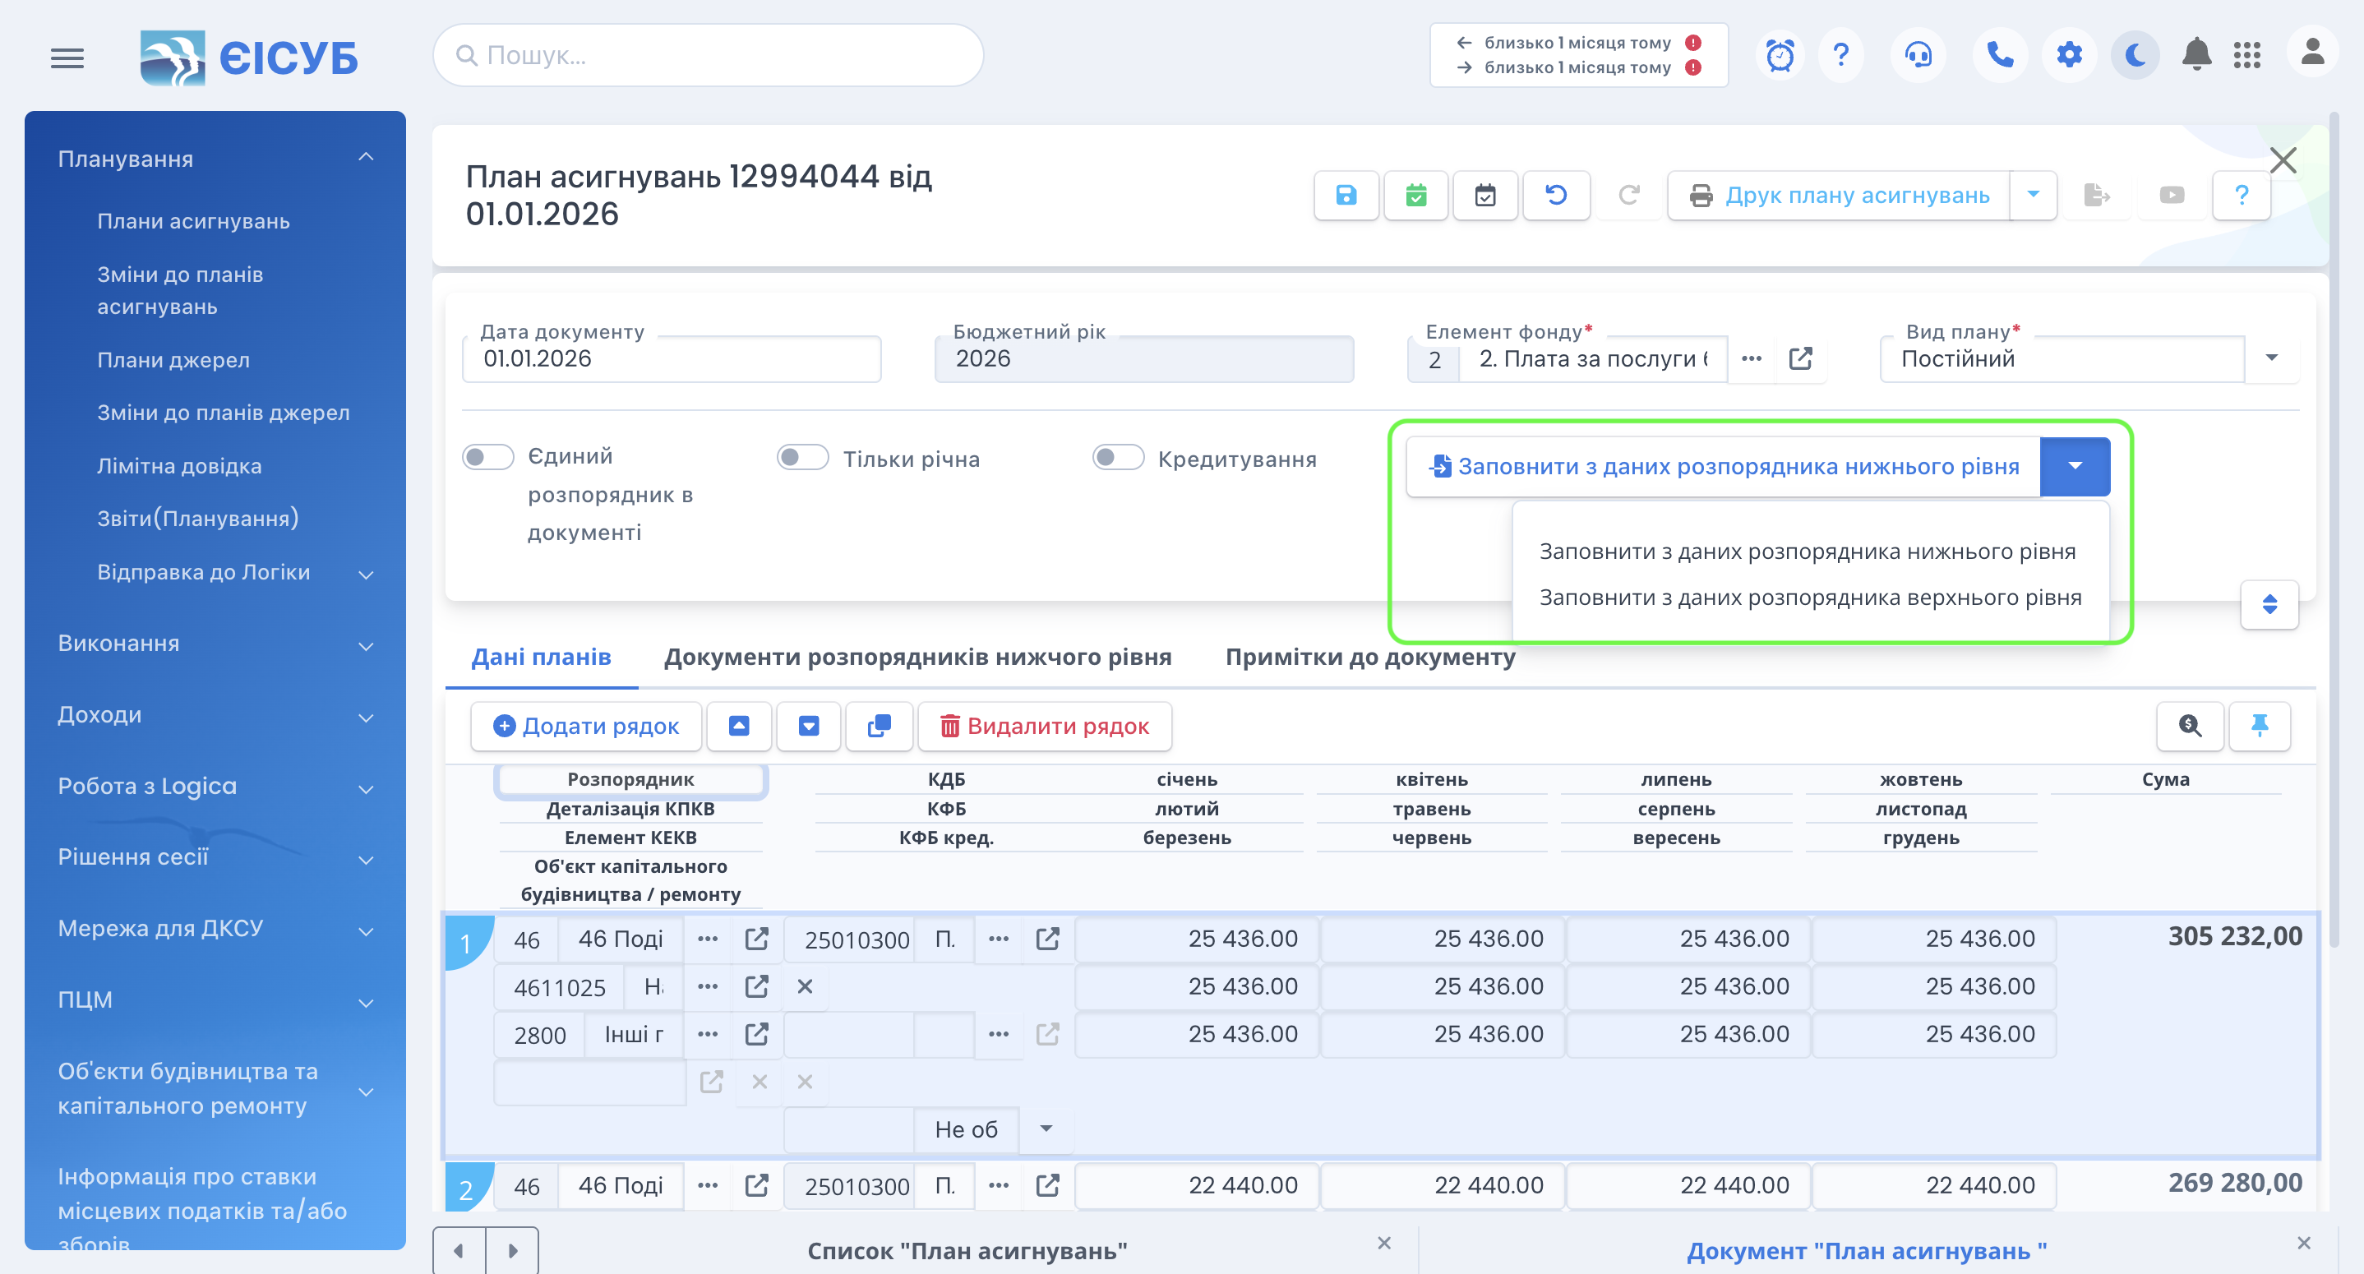Click the magnifier search icon above the table
This screenshot has height=1274, width=2364.
[2190, 726]
